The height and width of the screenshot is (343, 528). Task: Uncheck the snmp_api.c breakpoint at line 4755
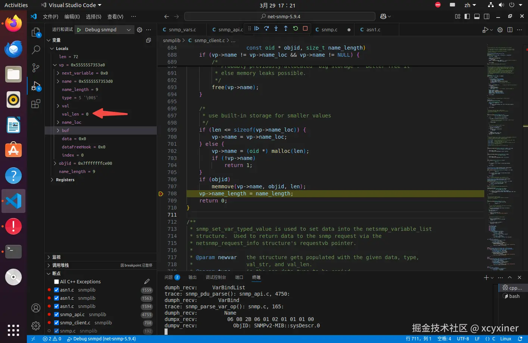coord(57,315)
